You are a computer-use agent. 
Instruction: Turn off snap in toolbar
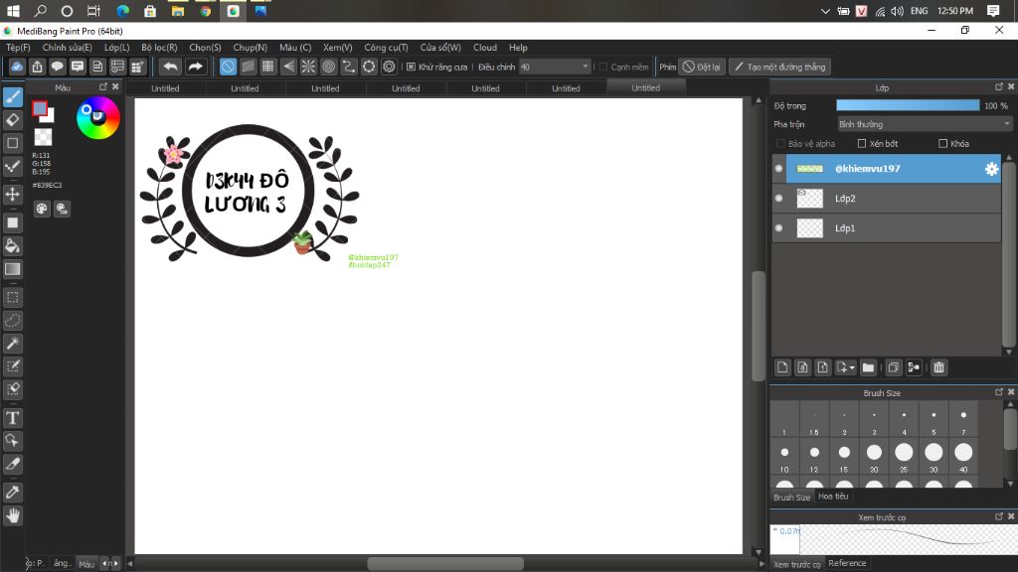(x=228, y=67)
